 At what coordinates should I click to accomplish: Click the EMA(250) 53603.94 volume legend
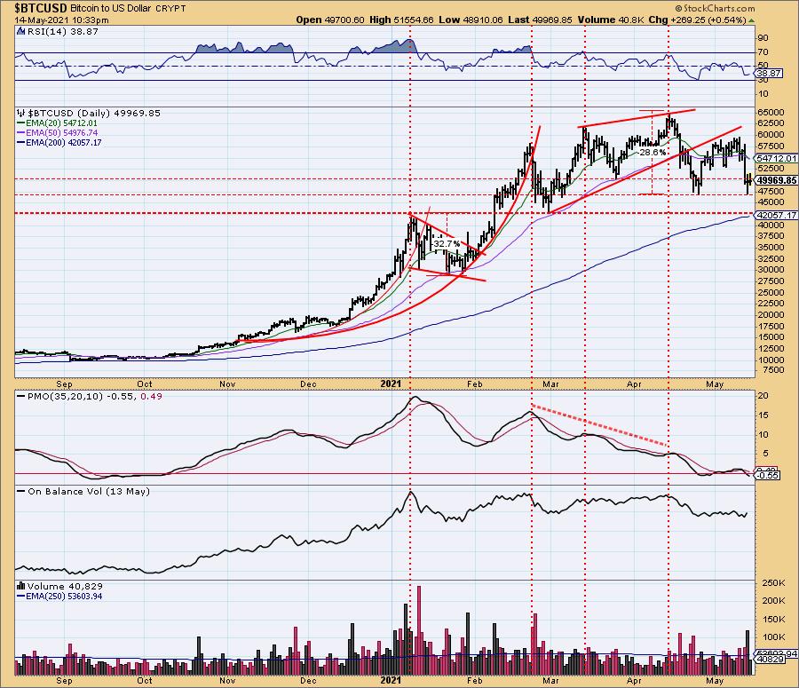coord(64,597)
